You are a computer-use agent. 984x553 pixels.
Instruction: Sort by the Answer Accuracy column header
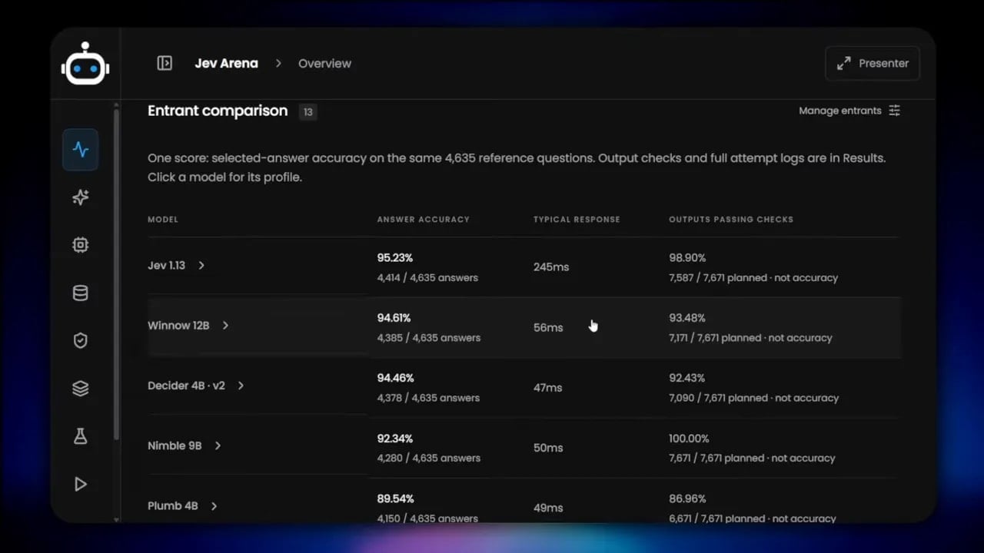[423, 220]
